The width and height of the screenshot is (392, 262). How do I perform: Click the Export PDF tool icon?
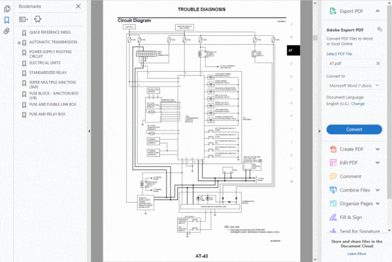tap(333, 11)
